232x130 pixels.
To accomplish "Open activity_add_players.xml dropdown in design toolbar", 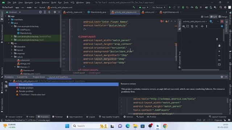I will pyautogui.click(x=195, y=22).
